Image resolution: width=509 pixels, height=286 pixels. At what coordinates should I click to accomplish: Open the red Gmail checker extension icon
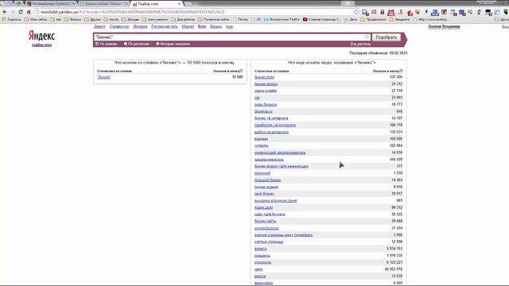pos(391,13)
